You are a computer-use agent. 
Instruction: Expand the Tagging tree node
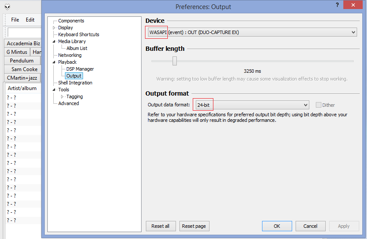coord(62,96)
